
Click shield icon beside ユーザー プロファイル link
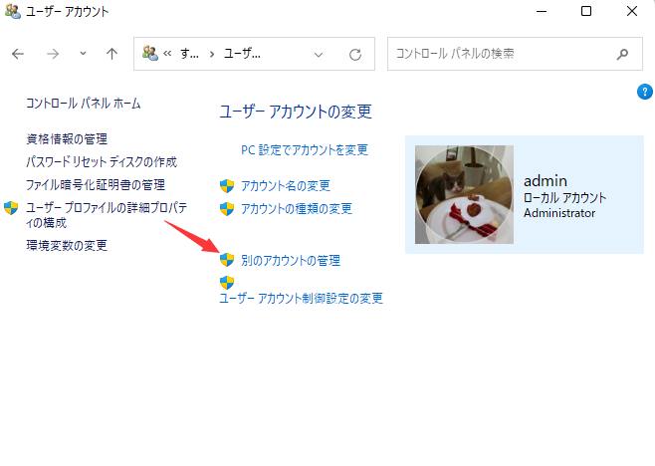(11, 208)
